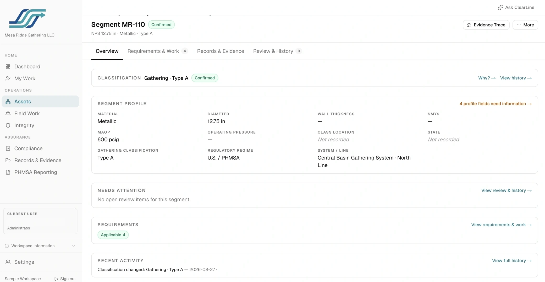Click the Workspace Information info icon

[7, 246]
